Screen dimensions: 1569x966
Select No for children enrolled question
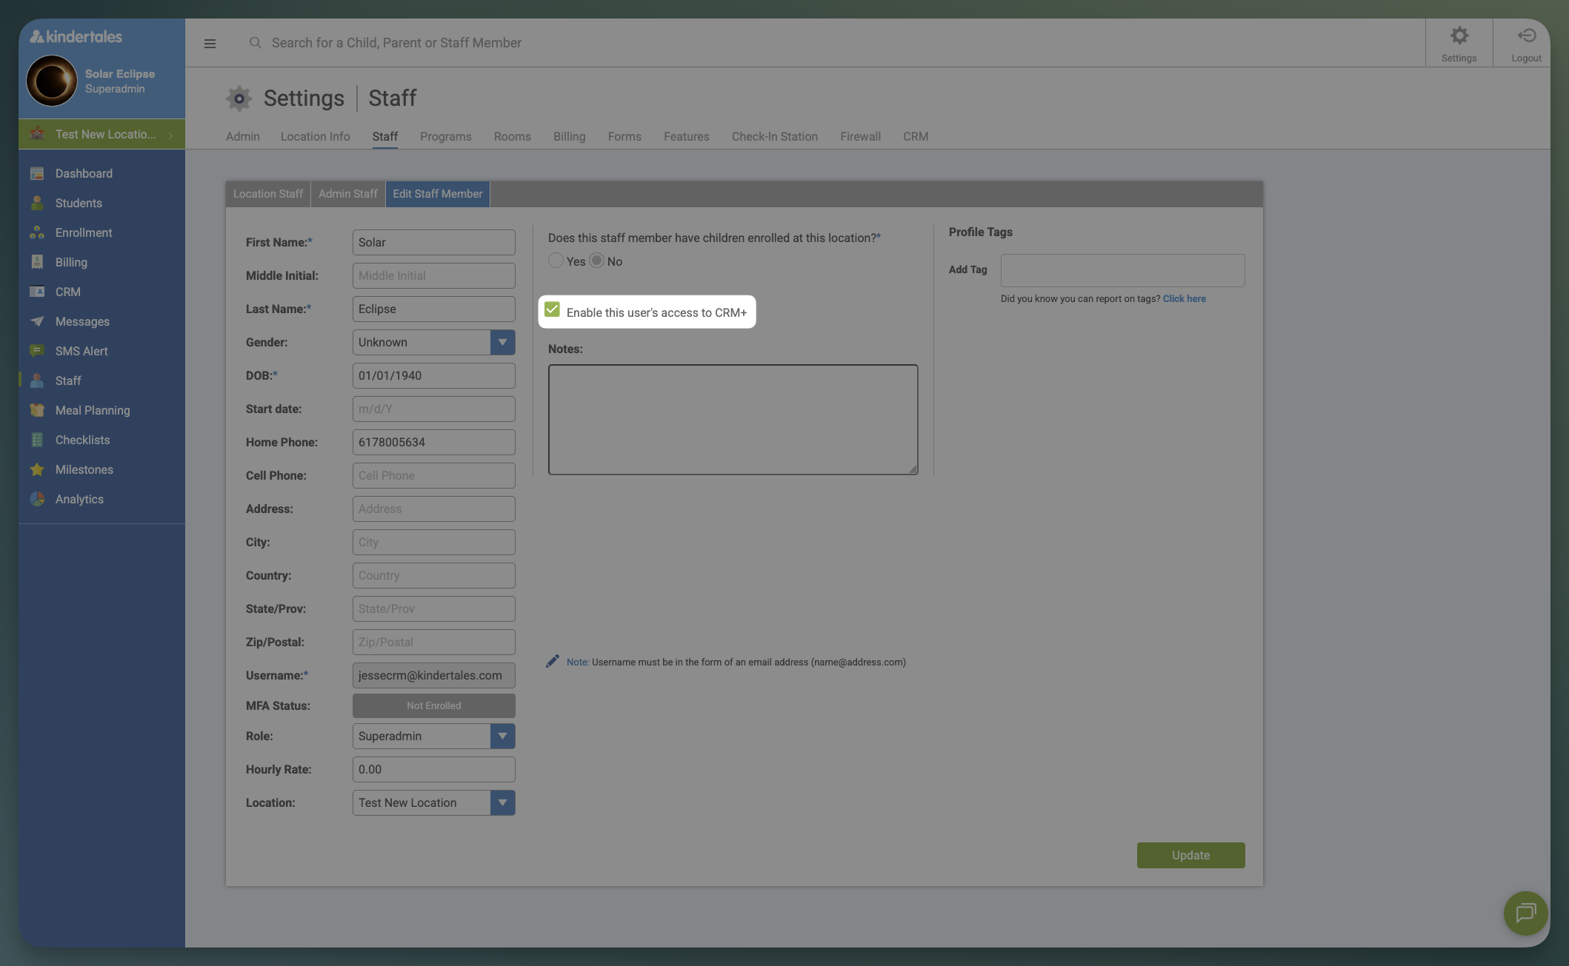[x=597, y=261]
